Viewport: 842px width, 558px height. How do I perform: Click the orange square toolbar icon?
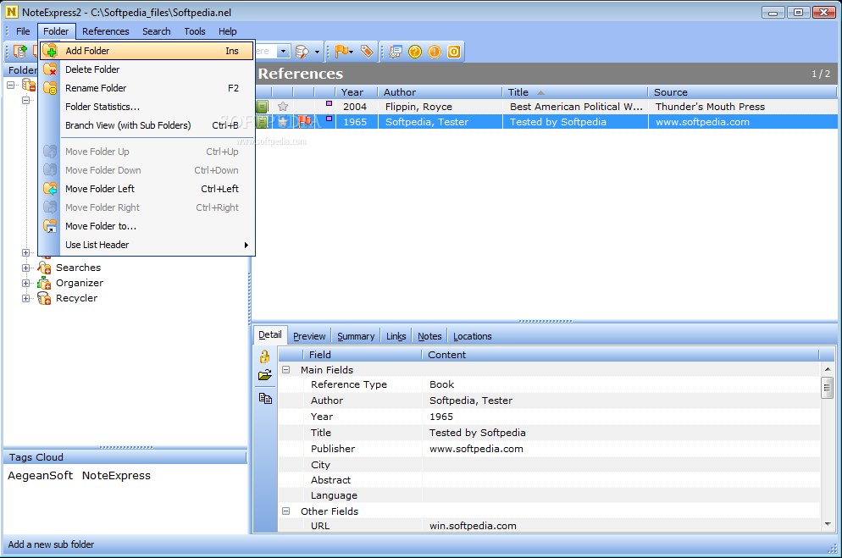coord(454,52)
